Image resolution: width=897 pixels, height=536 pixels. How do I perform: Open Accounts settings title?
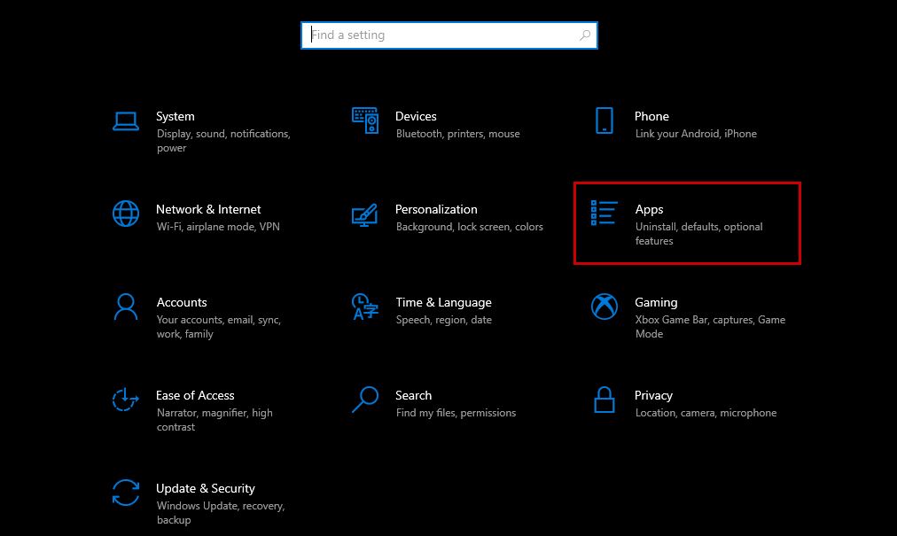point(182,303)
